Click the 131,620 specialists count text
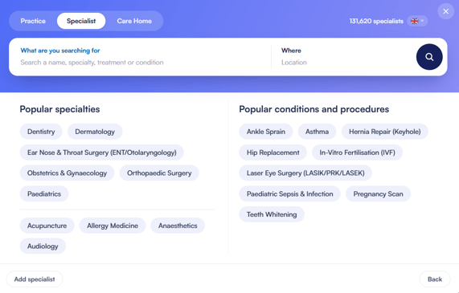The image size is (459, 293). [x=376, y=21]
